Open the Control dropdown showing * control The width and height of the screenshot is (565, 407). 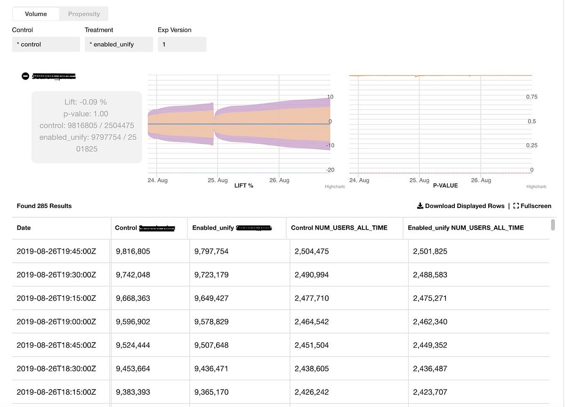pos(46,44)
